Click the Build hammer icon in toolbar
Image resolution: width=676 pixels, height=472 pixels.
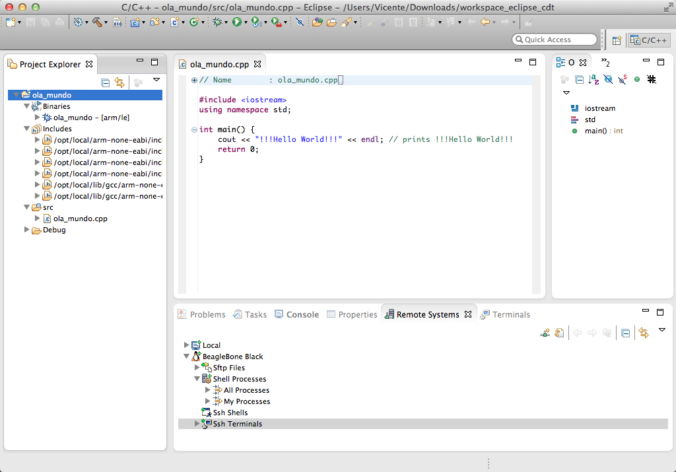[x=97, y=22]
